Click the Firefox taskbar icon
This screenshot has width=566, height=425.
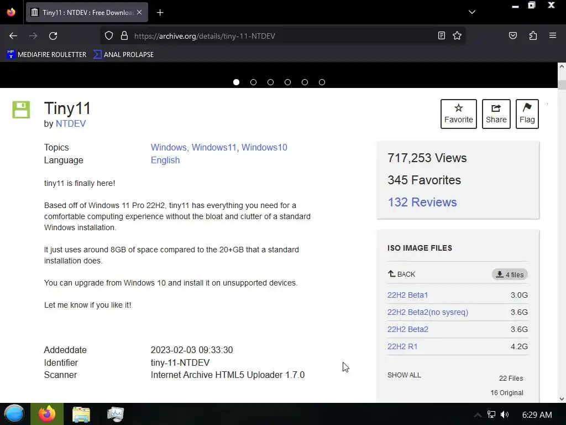(47, 414)
